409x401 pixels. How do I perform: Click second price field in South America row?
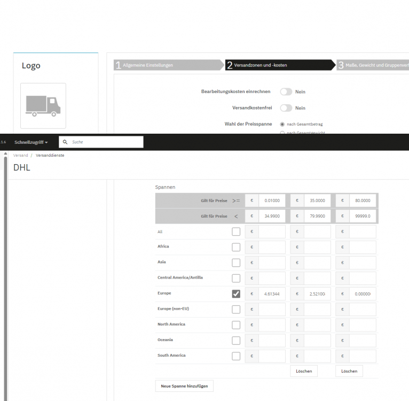point(318,356)
